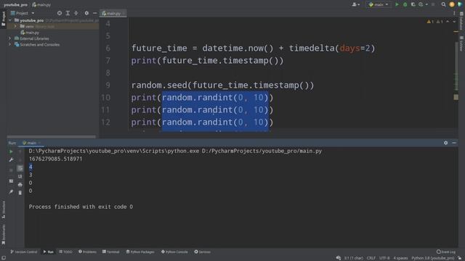Hide the Project panel with minus icon
Image resolution: width=465 pixels, height=261 pixels.
coord(95,13)
